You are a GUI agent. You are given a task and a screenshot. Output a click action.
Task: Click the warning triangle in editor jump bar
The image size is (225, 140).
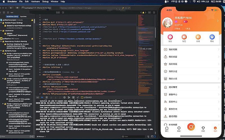pos(143,13)
